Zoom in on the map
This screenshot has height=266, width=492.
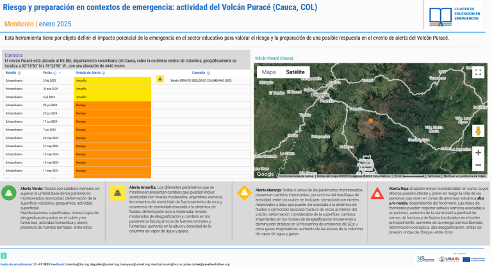tap(477, 153)
